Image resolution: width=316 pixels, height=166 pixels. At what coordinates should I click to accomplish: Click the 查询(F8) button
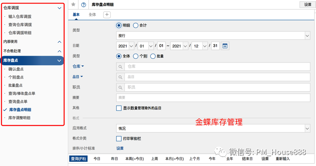(x=78, y=159)
